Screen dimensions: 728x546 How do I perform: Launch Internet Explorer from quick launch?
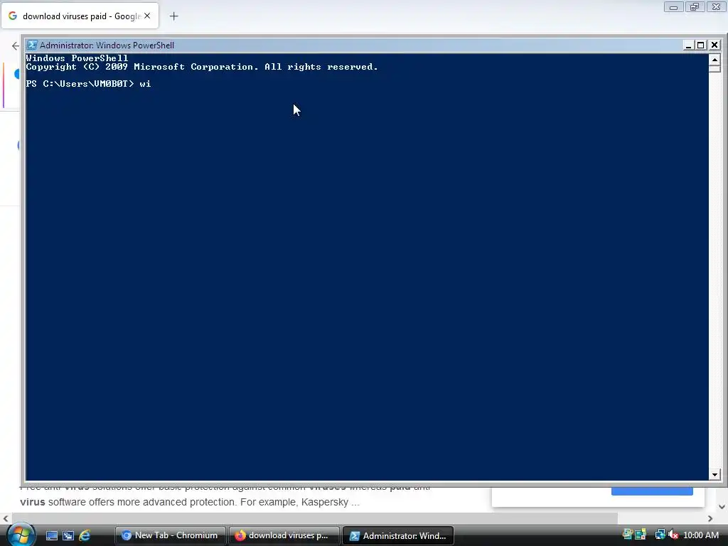(85, 536)
